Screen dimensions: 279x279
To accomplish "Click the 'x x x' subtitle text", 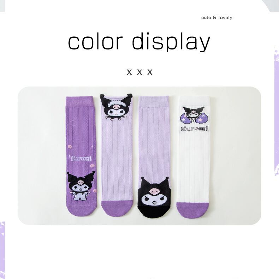I will point(140,72).
